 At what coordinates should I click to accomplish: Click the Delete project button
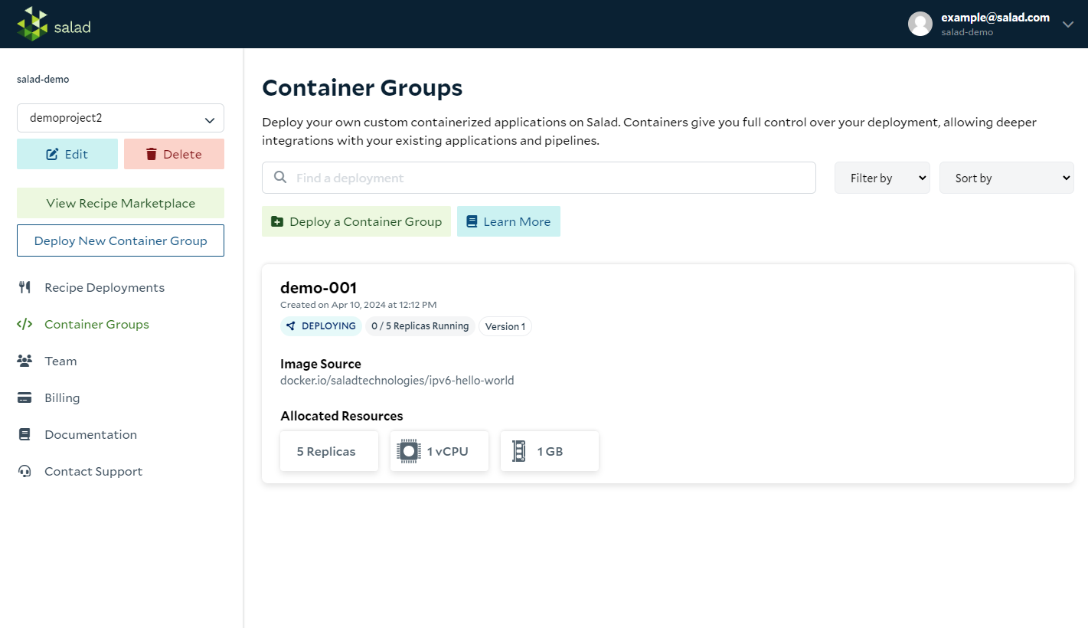coord(174,154)
